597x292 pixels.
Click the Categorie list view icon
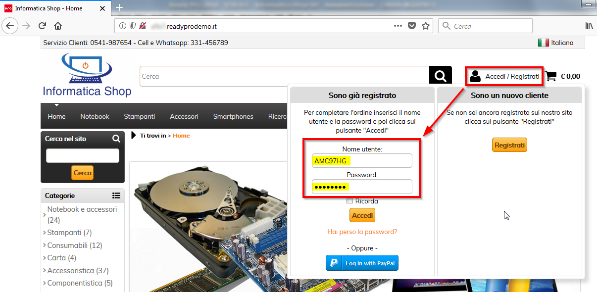(x=116, y=195)
